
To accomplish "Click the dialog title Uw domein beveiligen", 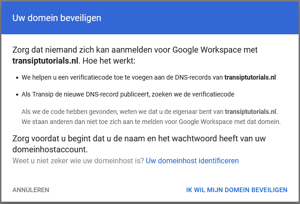I will point(57,18).
